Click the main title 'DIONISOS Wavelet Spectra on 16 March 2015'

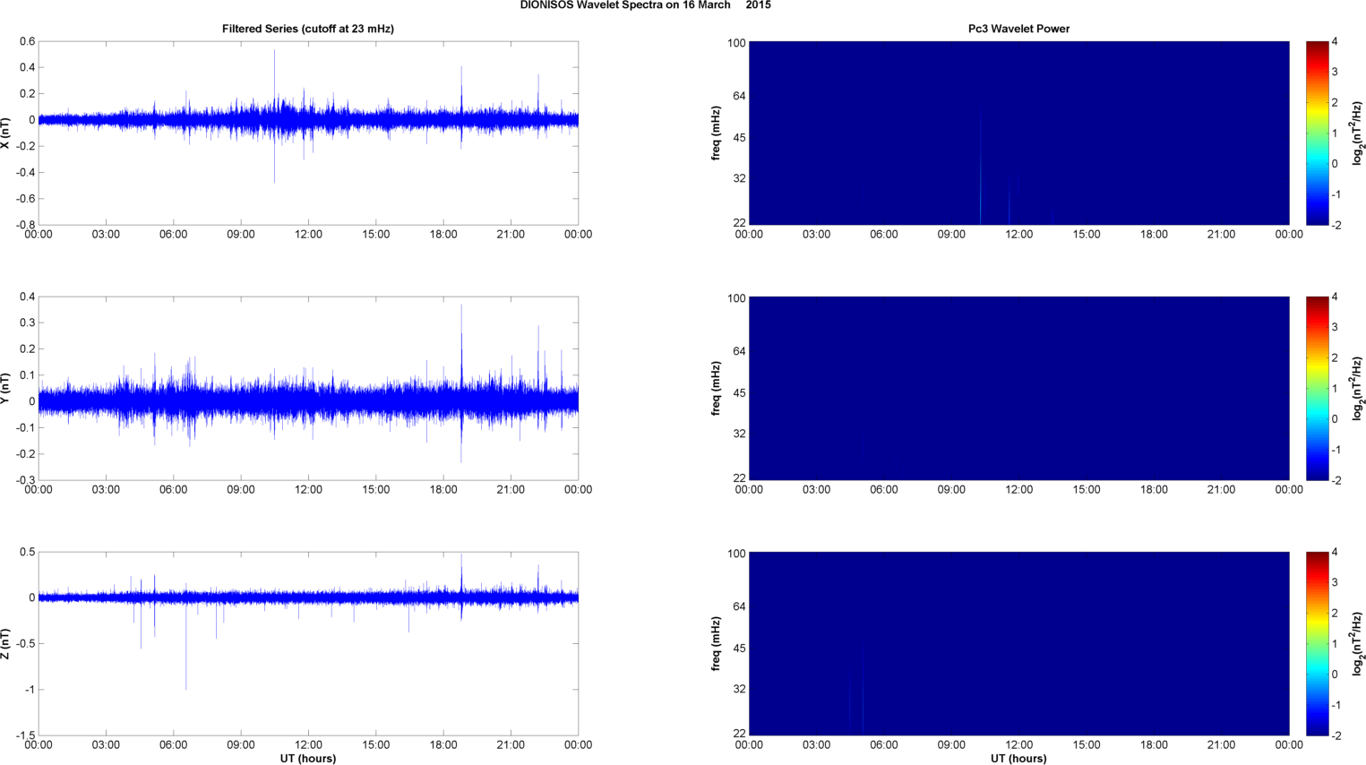pyautogui.click(x=645, y=5)
